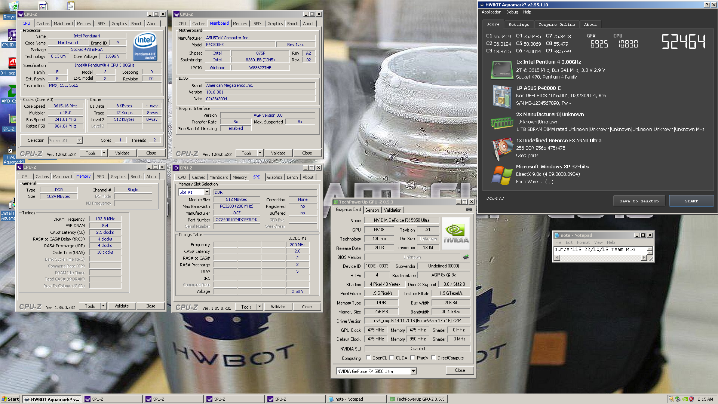
Task: Switch to HWBOT Aquamark3 taskbar item
Action: click(52, 399)
